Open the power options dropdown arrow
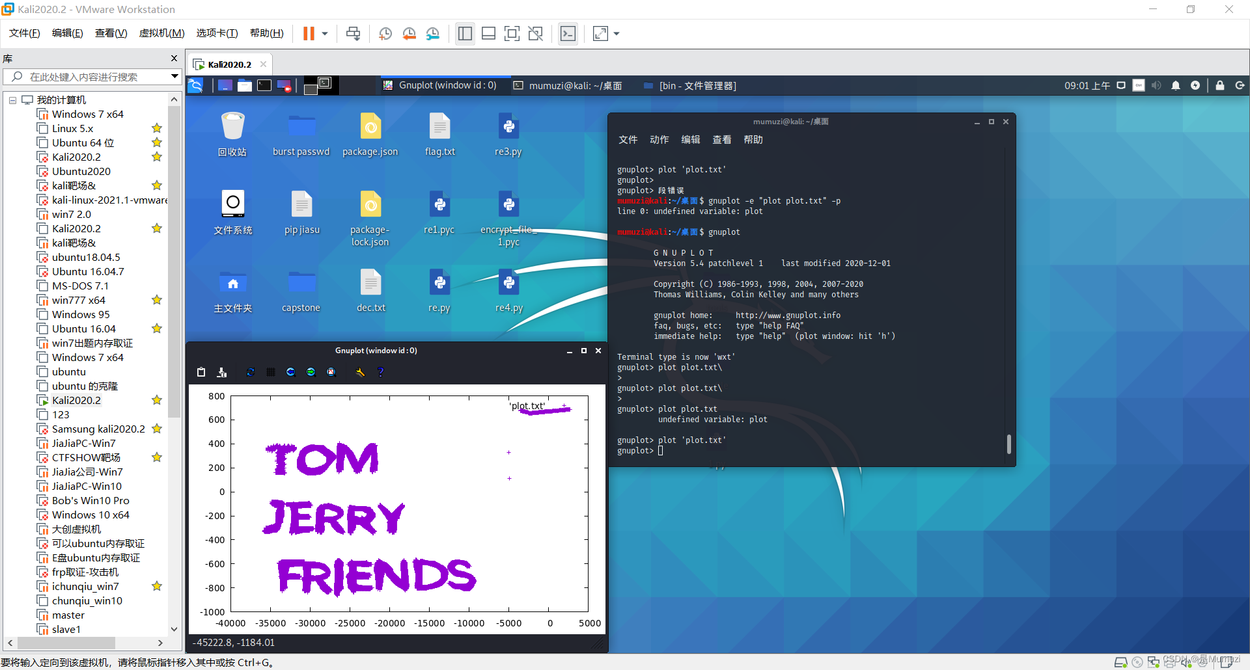Screen dimensions: 1250x670 [x=324, y=34]
